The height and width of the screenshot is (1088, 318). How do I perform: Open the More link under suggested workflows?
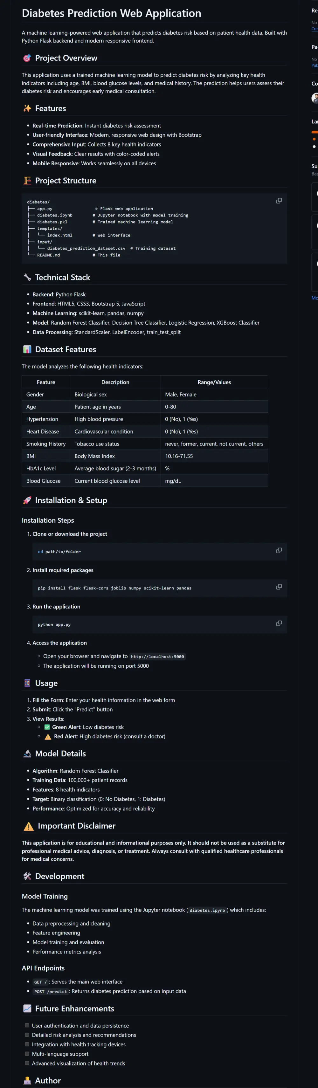pos(315,298)
